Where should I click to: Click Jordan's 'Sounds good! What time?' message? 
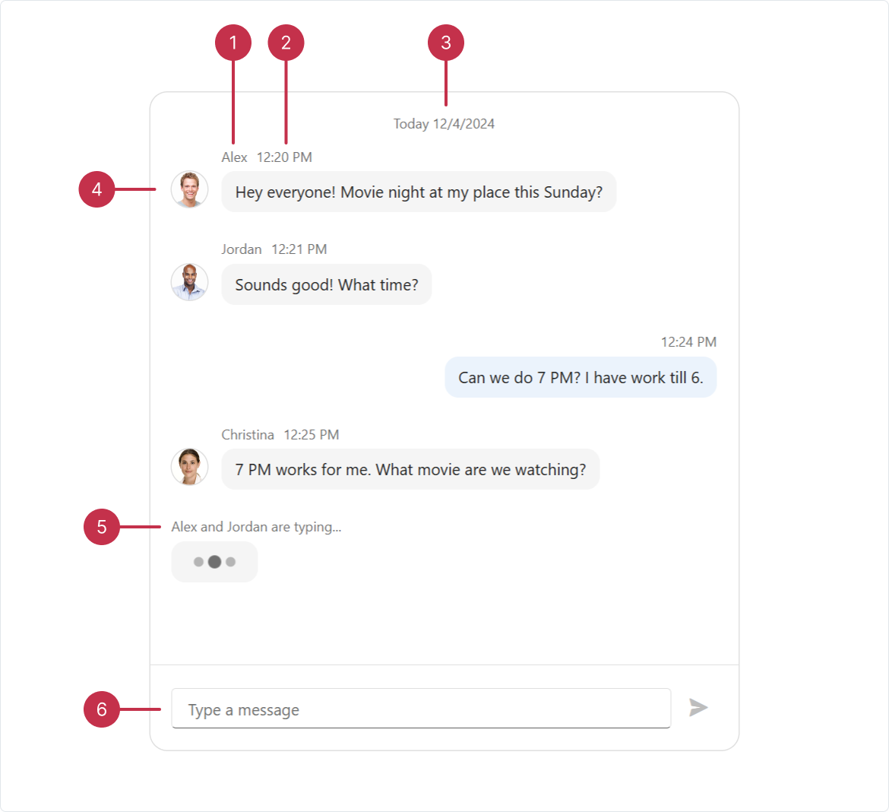click(326, 284)
